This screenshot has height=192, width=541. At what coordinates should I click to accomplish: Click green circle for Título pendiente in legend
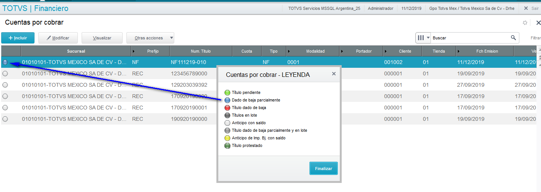(x=227, y=92)
